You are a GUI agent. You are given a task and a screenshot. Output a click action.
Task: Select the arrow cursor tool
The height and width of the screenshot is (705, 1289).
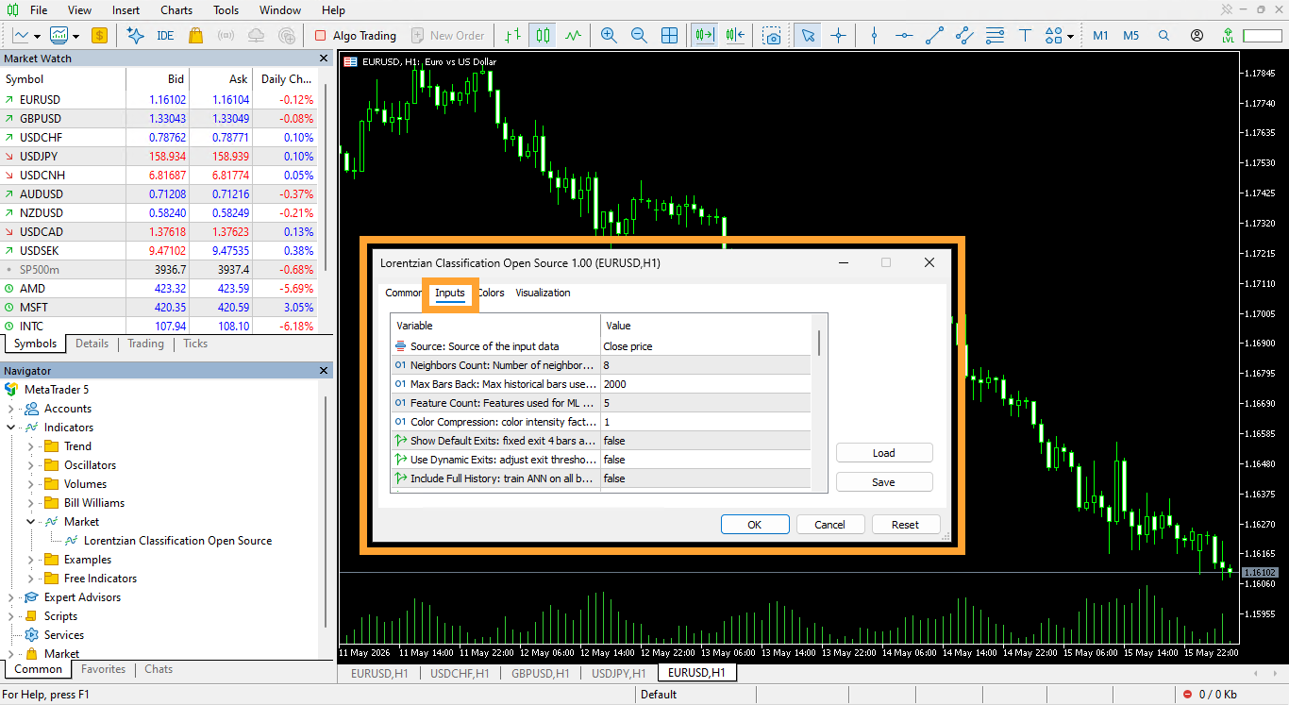tap(808, 36)
